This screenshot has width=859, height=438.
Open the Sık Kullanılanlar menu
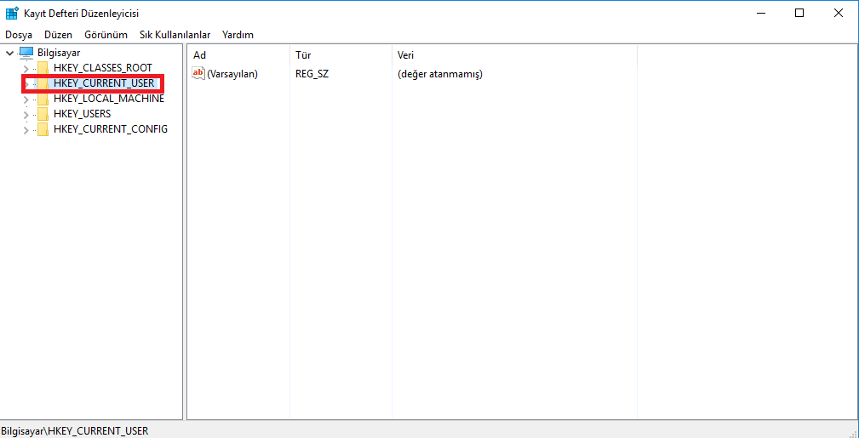click(175, 35)
